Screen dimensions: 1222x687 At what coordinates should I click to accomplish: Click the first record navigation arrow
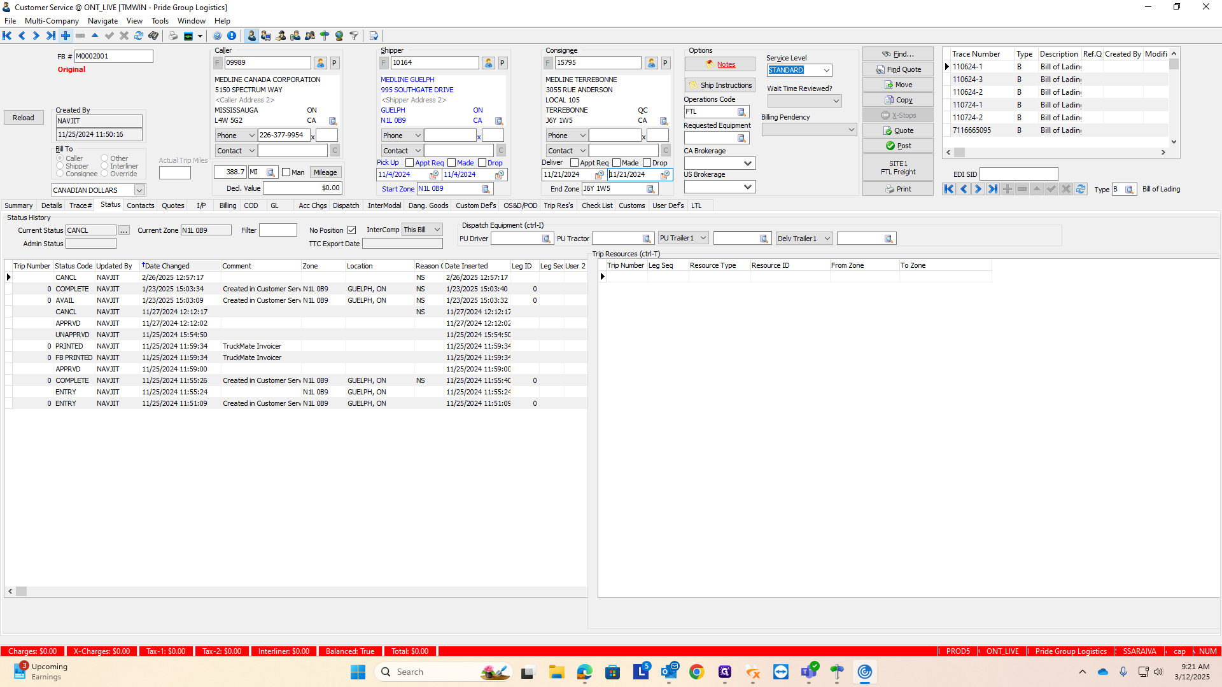pos(7,36)
